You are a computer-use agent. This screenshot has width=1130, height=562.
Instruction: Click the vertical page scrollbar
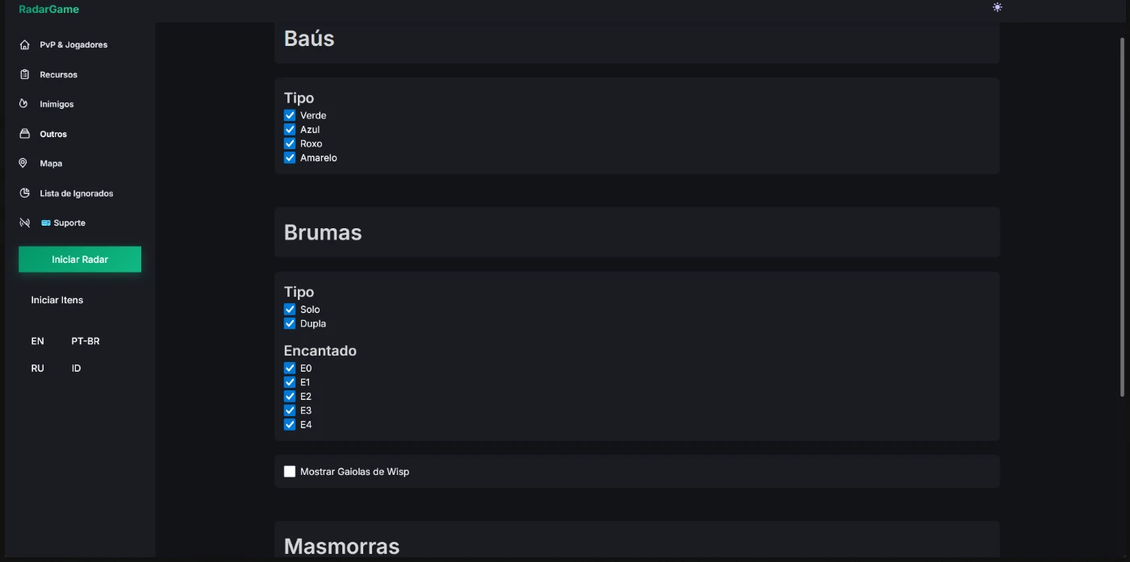coord(1122,216)
